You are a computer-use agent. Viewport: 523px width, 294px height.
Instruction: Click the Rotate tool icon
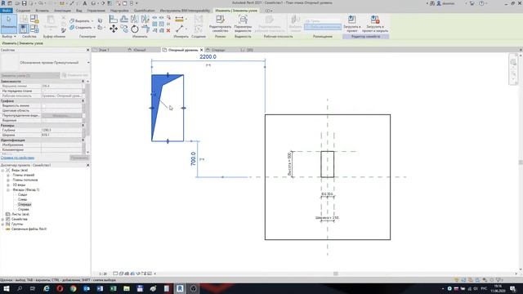134,29
